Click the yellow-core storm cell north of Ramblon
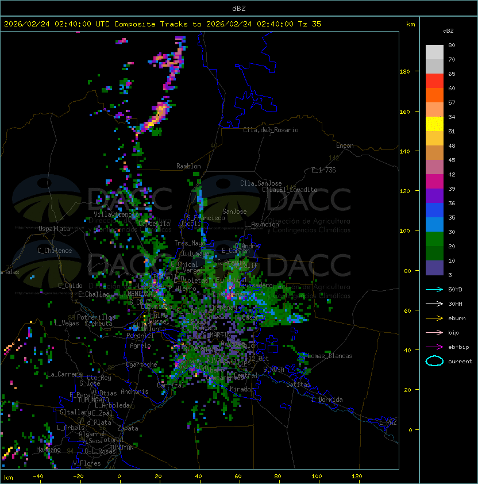Image resolution: width=478 pixels, height=484 pixels. (157, 117)
